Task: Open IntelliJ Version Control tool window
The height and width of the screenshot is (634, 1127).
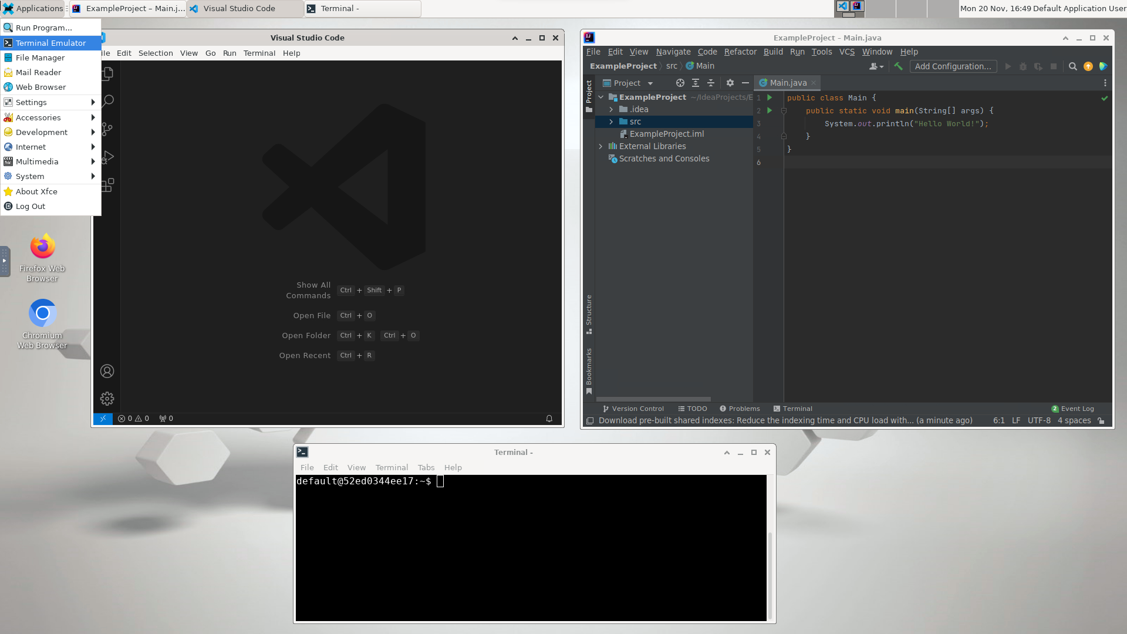Action: [633, 409]
